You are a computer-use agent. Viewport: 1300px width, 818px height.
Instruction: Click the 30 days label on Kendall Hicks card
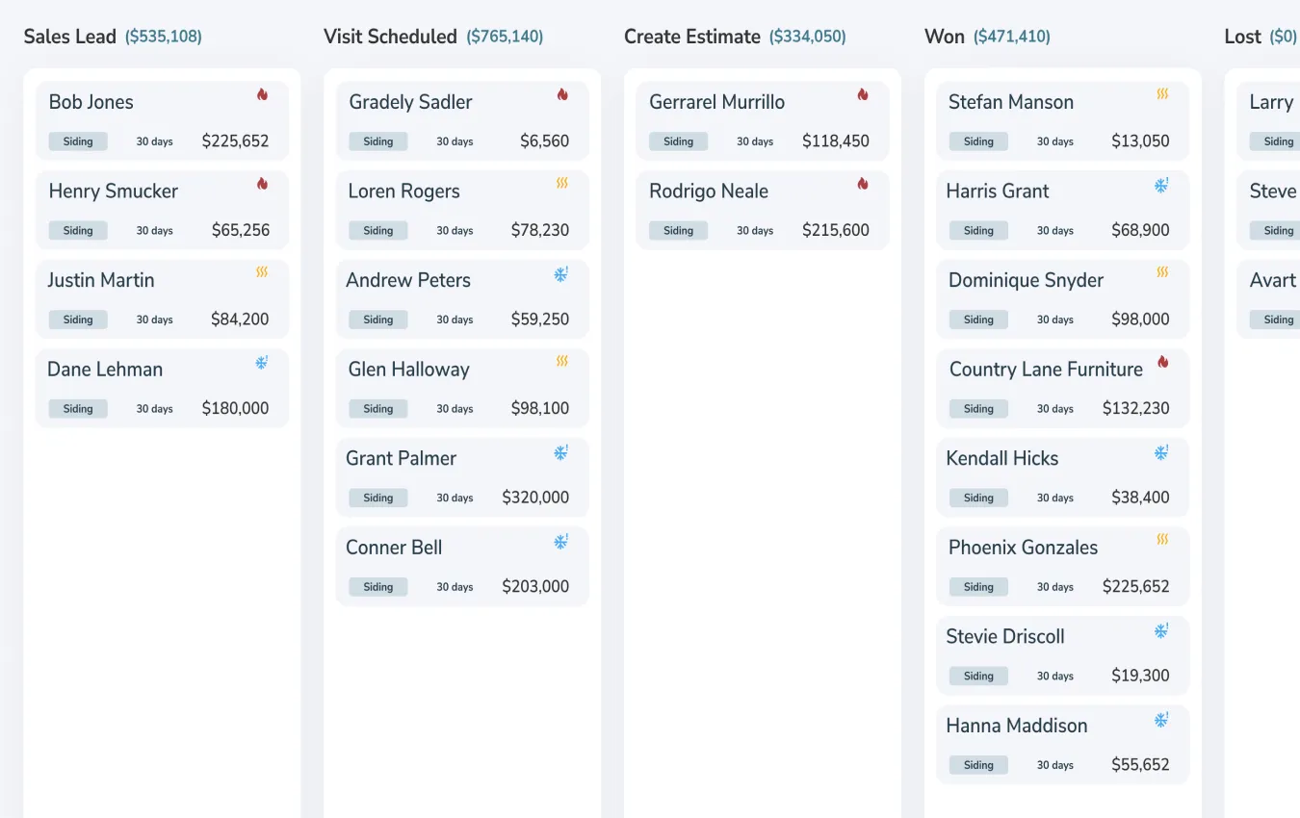click(x=1055, y=498)
